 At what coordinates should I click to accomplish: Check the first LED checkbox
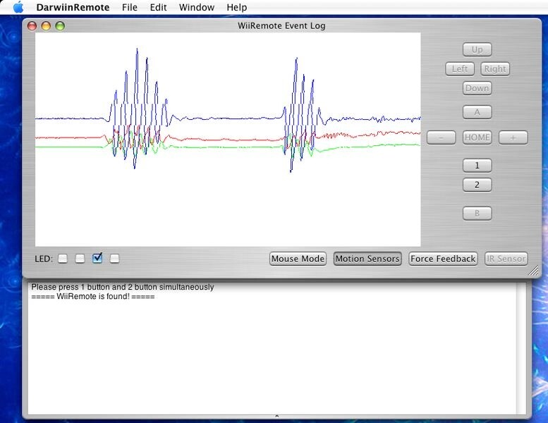click(x=63, y=259)
